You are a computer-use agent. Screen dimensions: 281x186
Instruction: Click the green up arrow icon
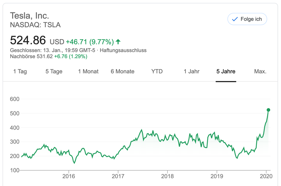(118, 41)
